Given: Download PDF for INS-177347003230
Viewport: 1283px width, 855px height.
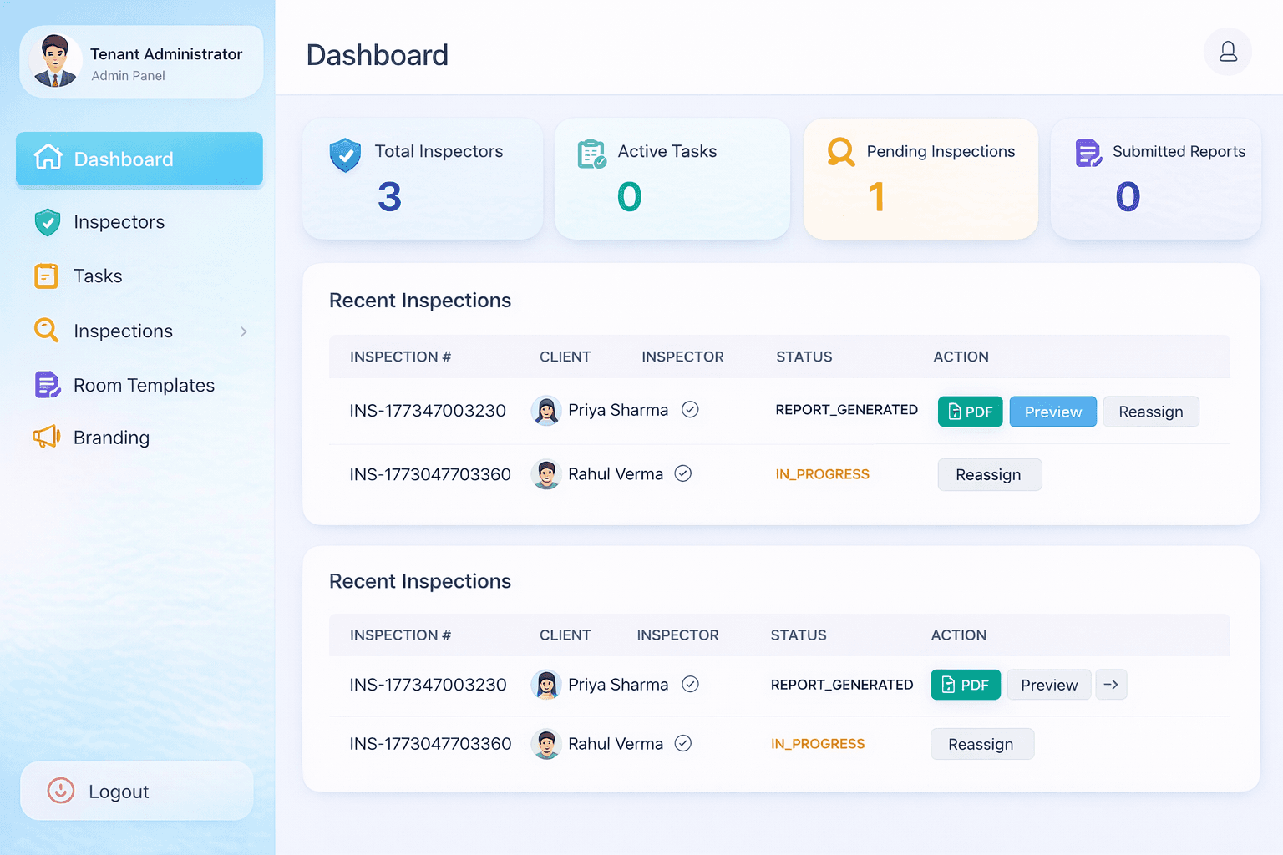Looking at the screenshot, I should (970, 411).
